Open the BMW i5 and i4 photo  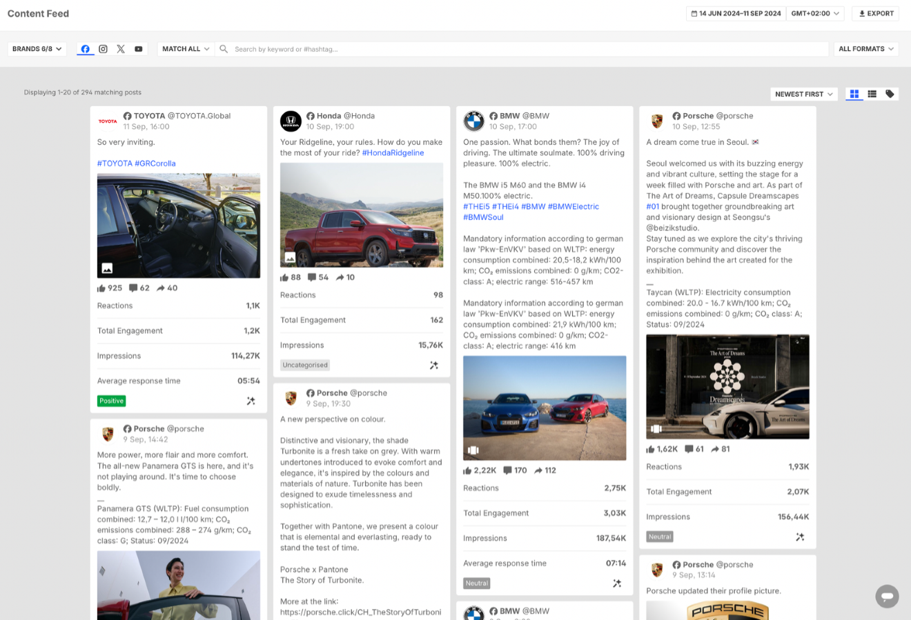click(x=545, y=408)
